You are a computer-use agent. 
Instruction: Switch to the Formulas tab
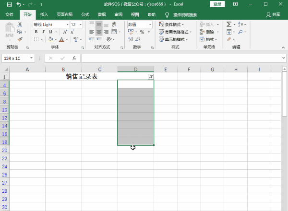tap(85, 14)
